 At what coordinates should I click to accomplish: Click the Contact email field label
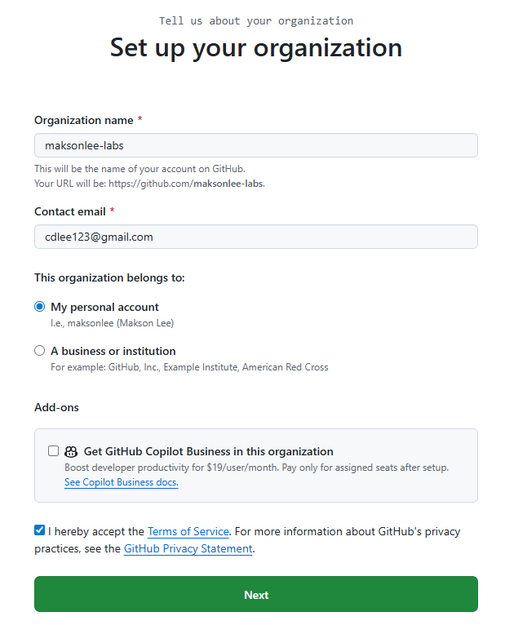70,211
